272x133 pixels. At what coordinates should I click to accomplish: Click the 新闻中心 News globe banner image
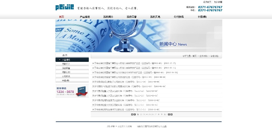point(139,36)
